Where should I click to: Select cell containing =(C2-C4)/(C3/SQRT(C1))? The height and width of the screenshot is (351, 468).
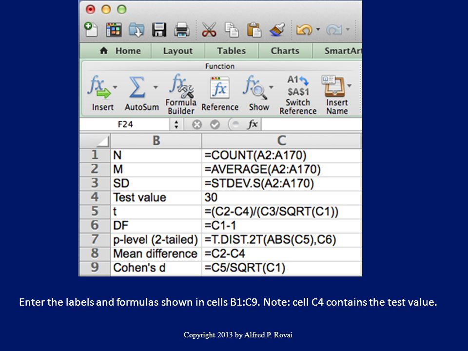click(281, 212)
